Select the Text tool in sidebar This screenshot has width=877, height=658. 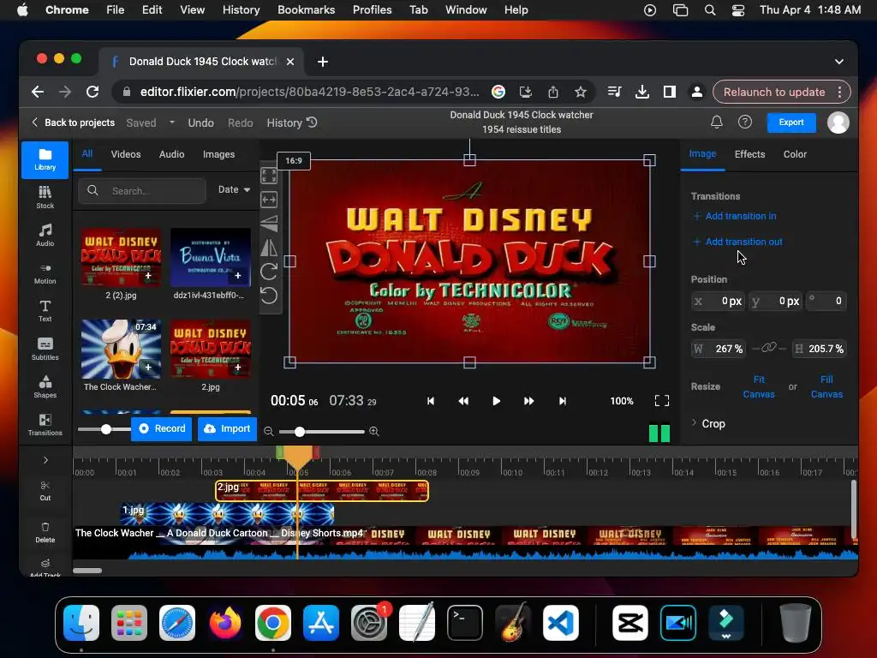click(45, 311)
